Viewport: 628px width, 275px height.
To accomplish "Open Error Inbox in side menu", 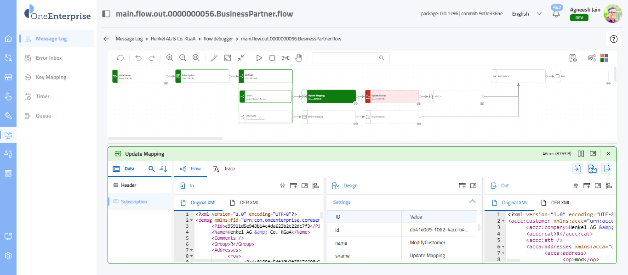I will (x=49, y=58).
